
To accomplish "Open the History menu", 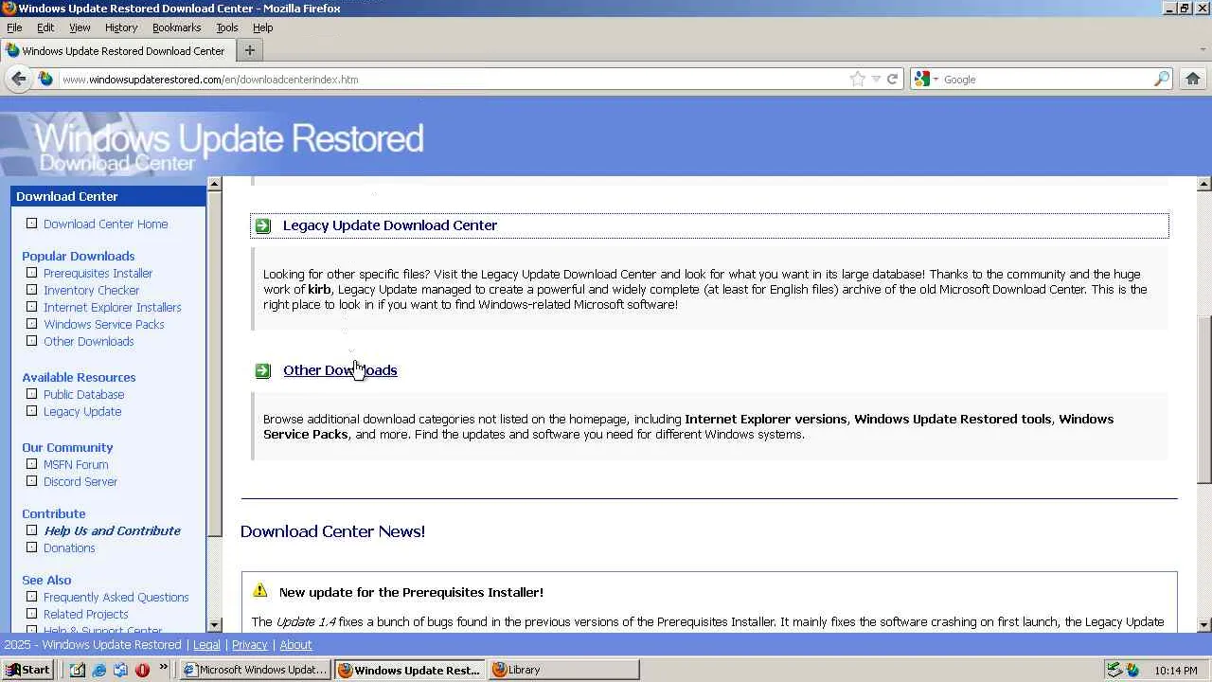I will pos(121,27).
